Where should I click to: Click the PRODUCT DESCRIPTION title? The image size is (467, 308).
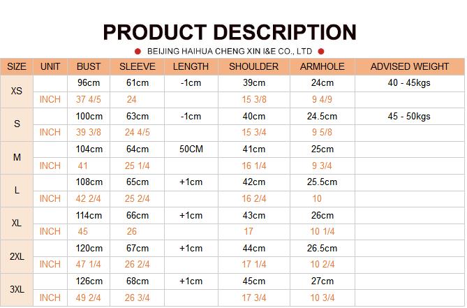[230, 32]
